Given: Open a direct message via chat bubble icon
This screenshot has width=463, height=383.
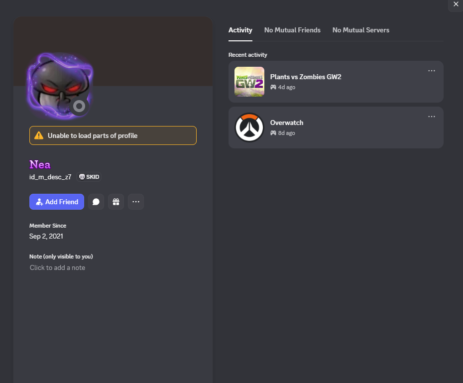Looking at the screenshot, I should tap(96, 202).
